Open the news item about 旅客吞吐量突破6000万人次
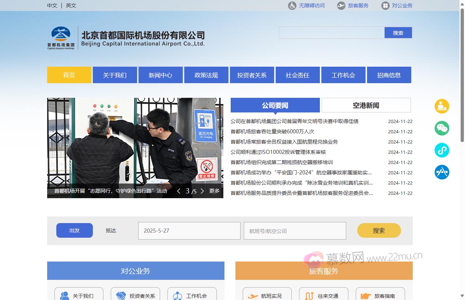The width and height of the screenshot is (465, 300). (x=272, y=132)
